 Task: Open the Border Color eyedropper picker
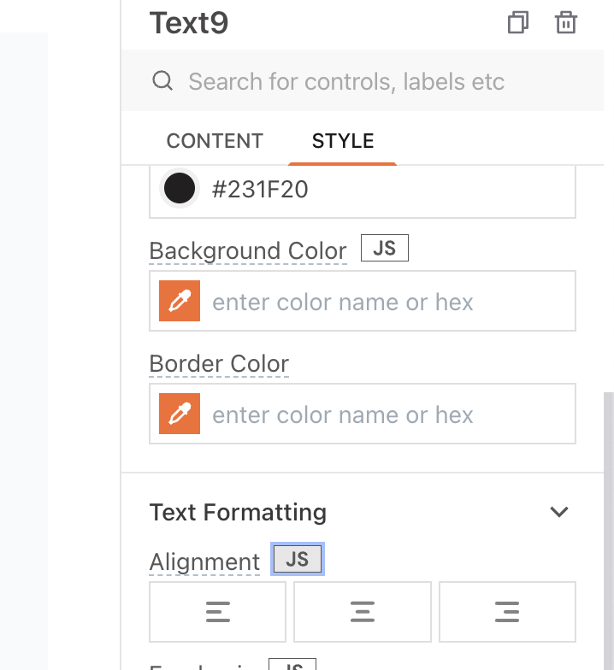[x=180, y=414]
